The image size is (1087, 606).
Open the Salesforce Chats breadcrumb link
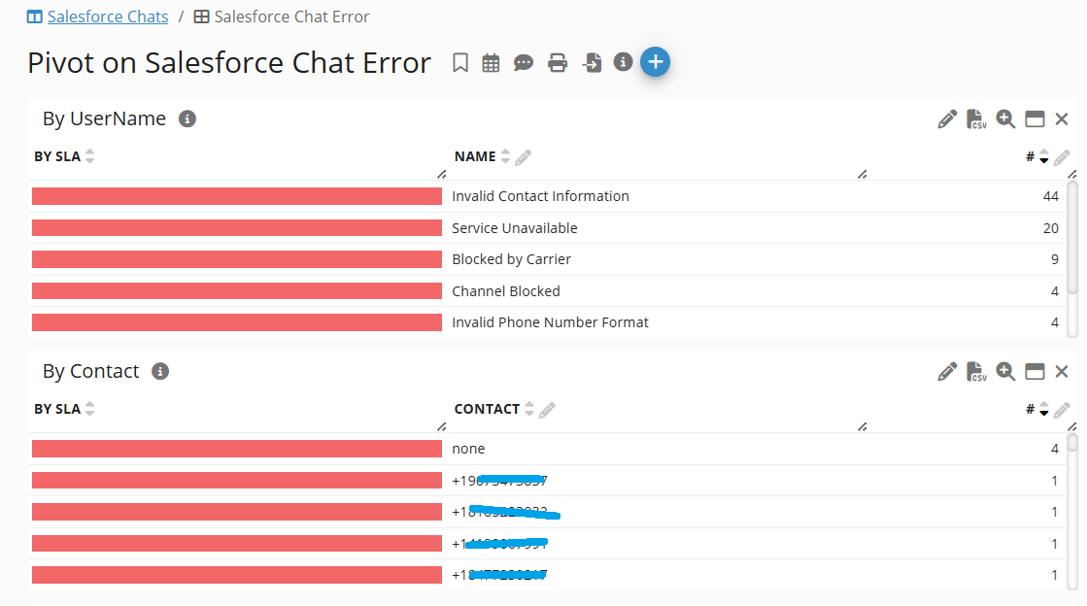pos(107,17)
